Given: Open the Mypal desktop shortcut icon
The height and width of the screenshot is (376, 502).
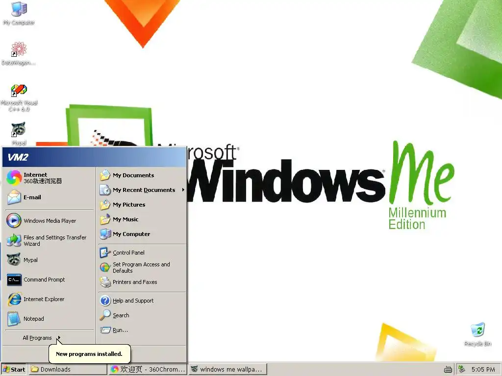Looking at the screenshot, I should tap(19, 129).
